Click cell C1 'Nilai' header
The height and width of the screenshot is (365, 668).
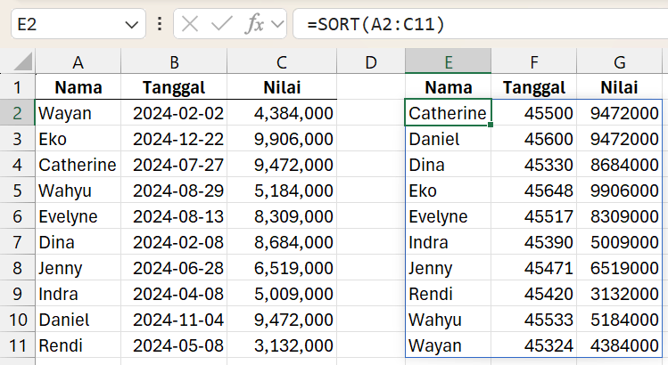tap(282, 87)
